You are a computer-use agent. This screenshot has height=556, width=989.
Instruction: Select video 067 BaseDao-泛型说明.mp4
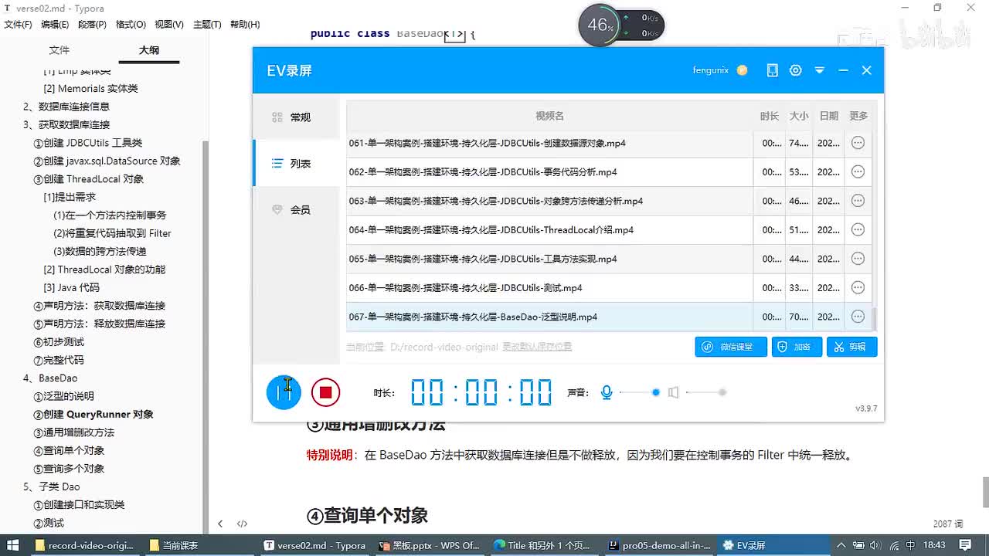tap(549, 317)
